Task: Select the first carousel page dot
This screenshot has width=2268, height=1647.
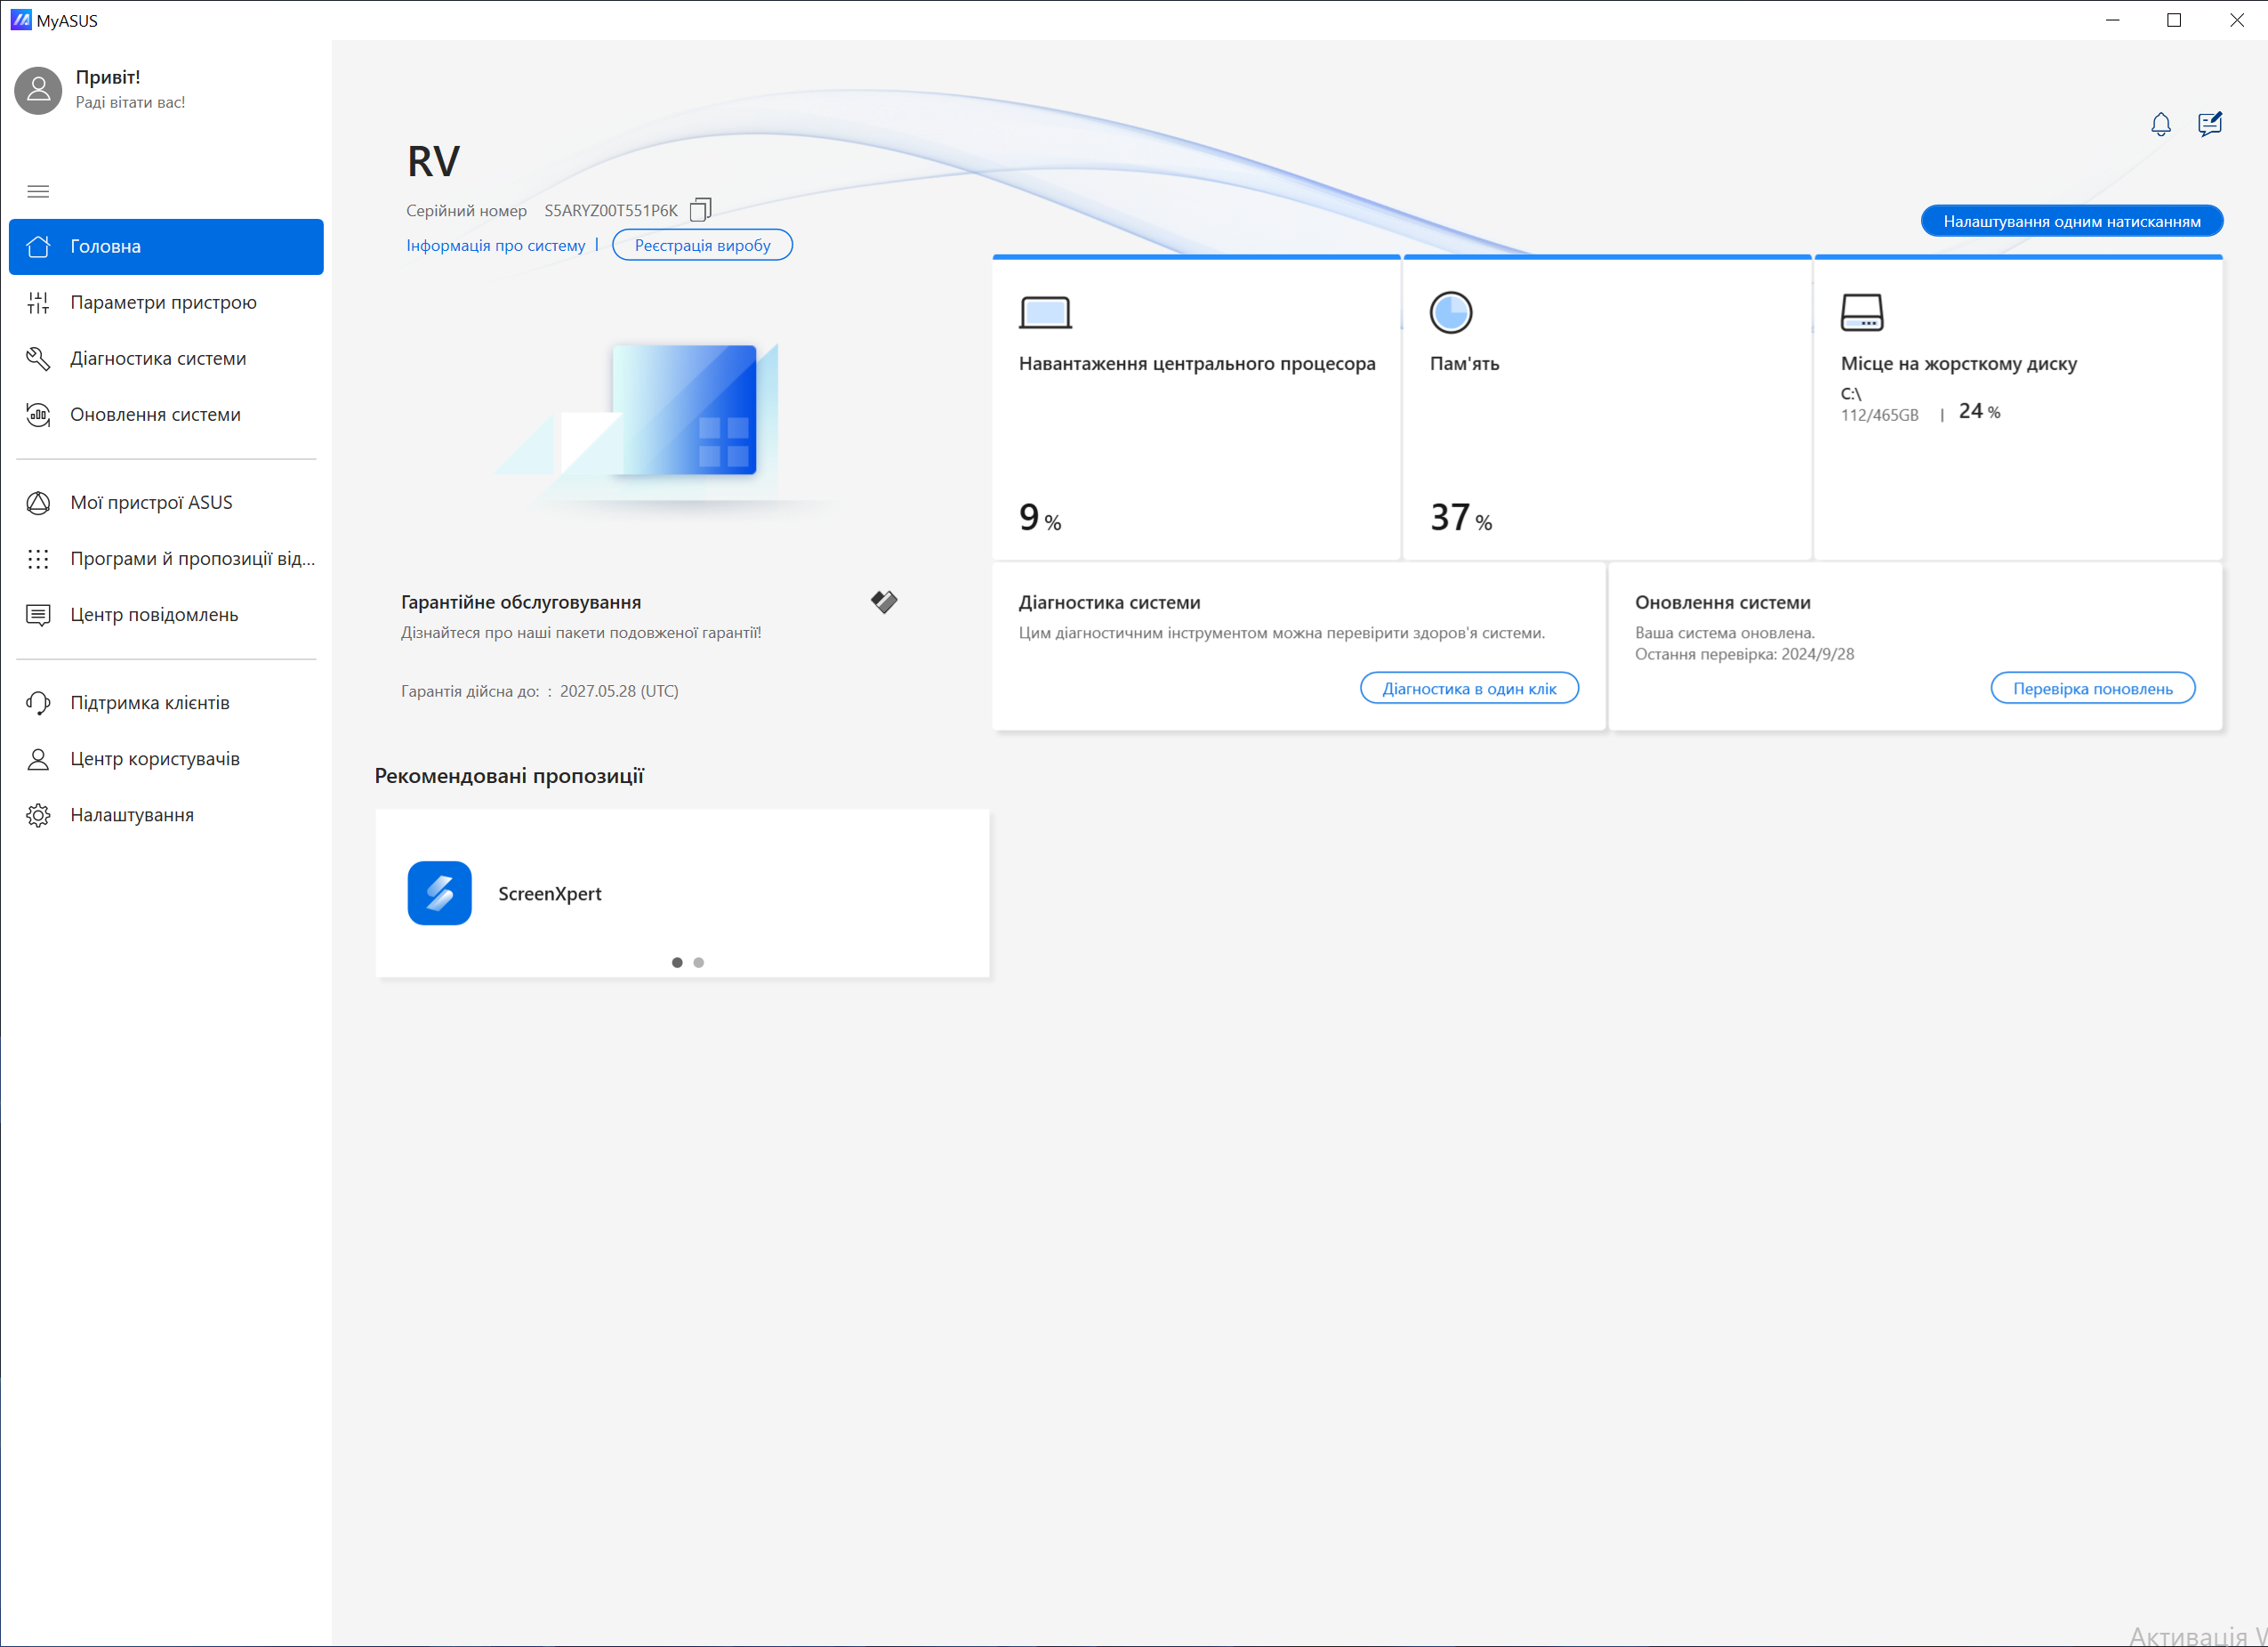Action: click(x=677, y=963)
